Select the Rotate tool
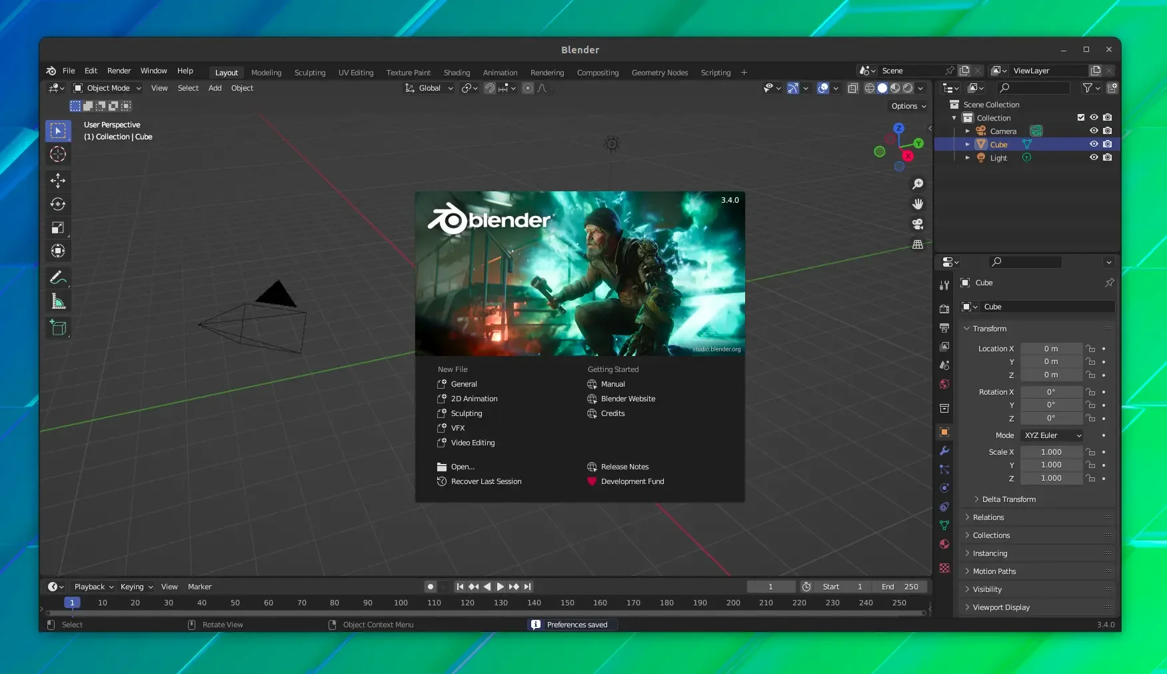Viewport: 1167px width, 674px height. pyautogui.click(x=58, y=204)
